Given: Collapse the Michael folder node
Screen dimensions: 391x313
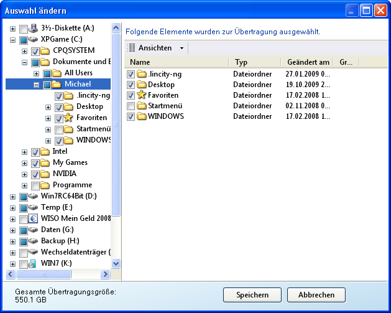Looking at the screenshot, I should point(37,85).
